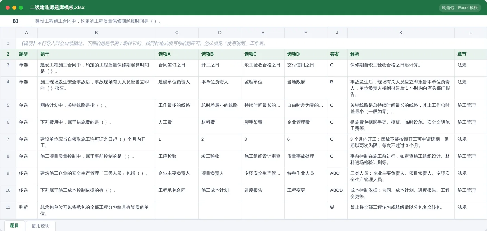Select cell 合同签订之日
487x231 pixels.
click(177, 68)
